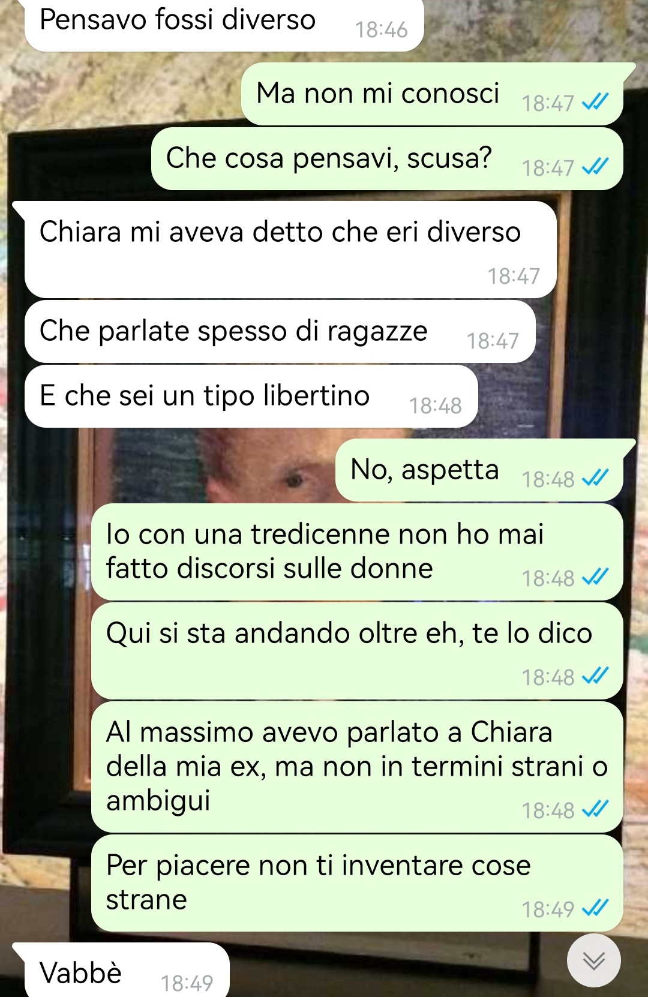Viewport: 648px width, 997px height.
Task: Tap double check on 'Al massimo avevo parlato' message
Action: coord(595,810)
